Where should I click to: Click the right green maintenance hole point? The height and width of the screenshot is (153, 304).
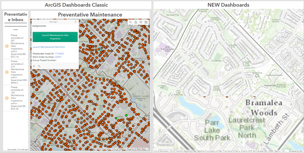[x=126, y=115]
